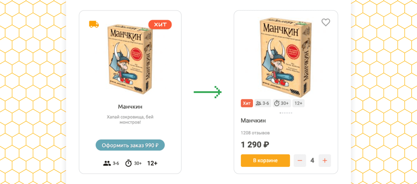Click the bold black 12+ age label
The image size is (417, 184).
[x=152, y=163]
